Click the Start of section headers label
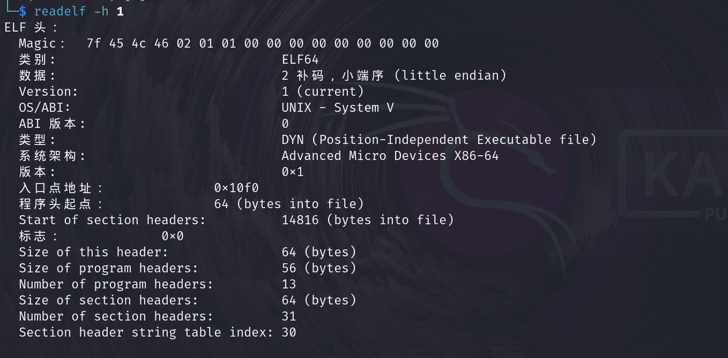Screen dimensions: 728x358 point(112,220)
